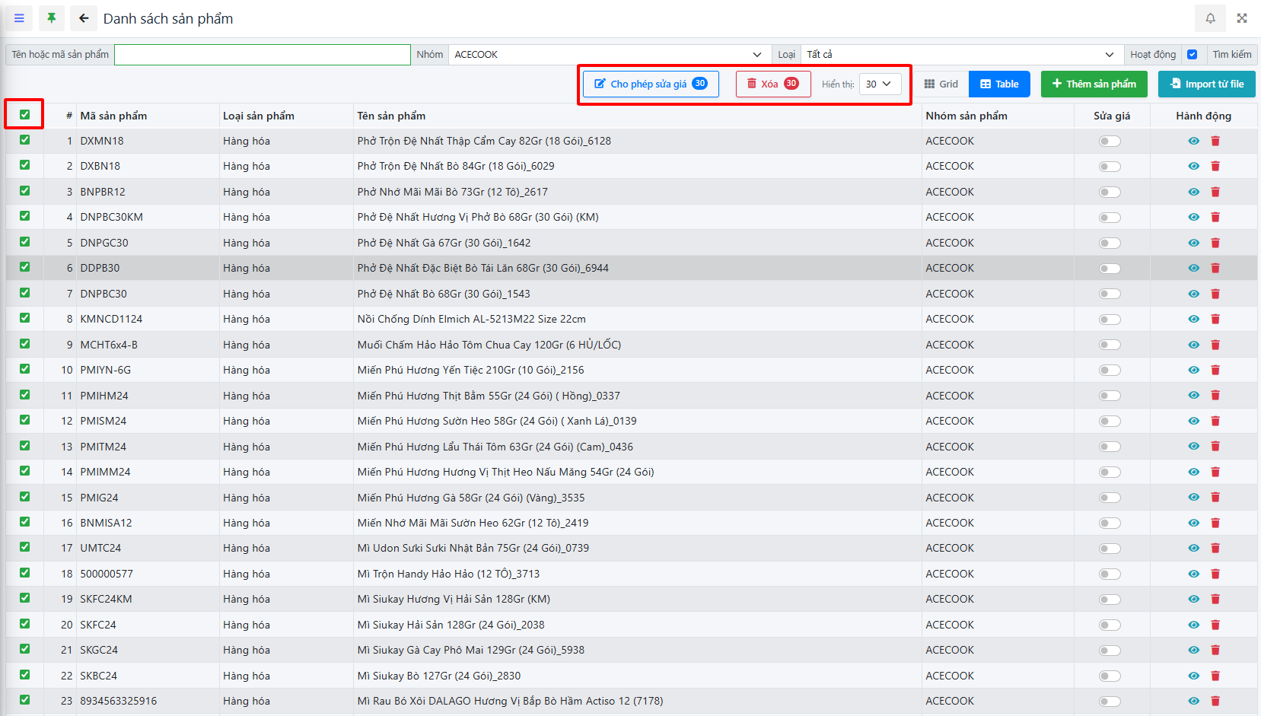Open the Loại Tất cả dropdown
This screenshot has height=716, width=1261.
click(960, 55)
